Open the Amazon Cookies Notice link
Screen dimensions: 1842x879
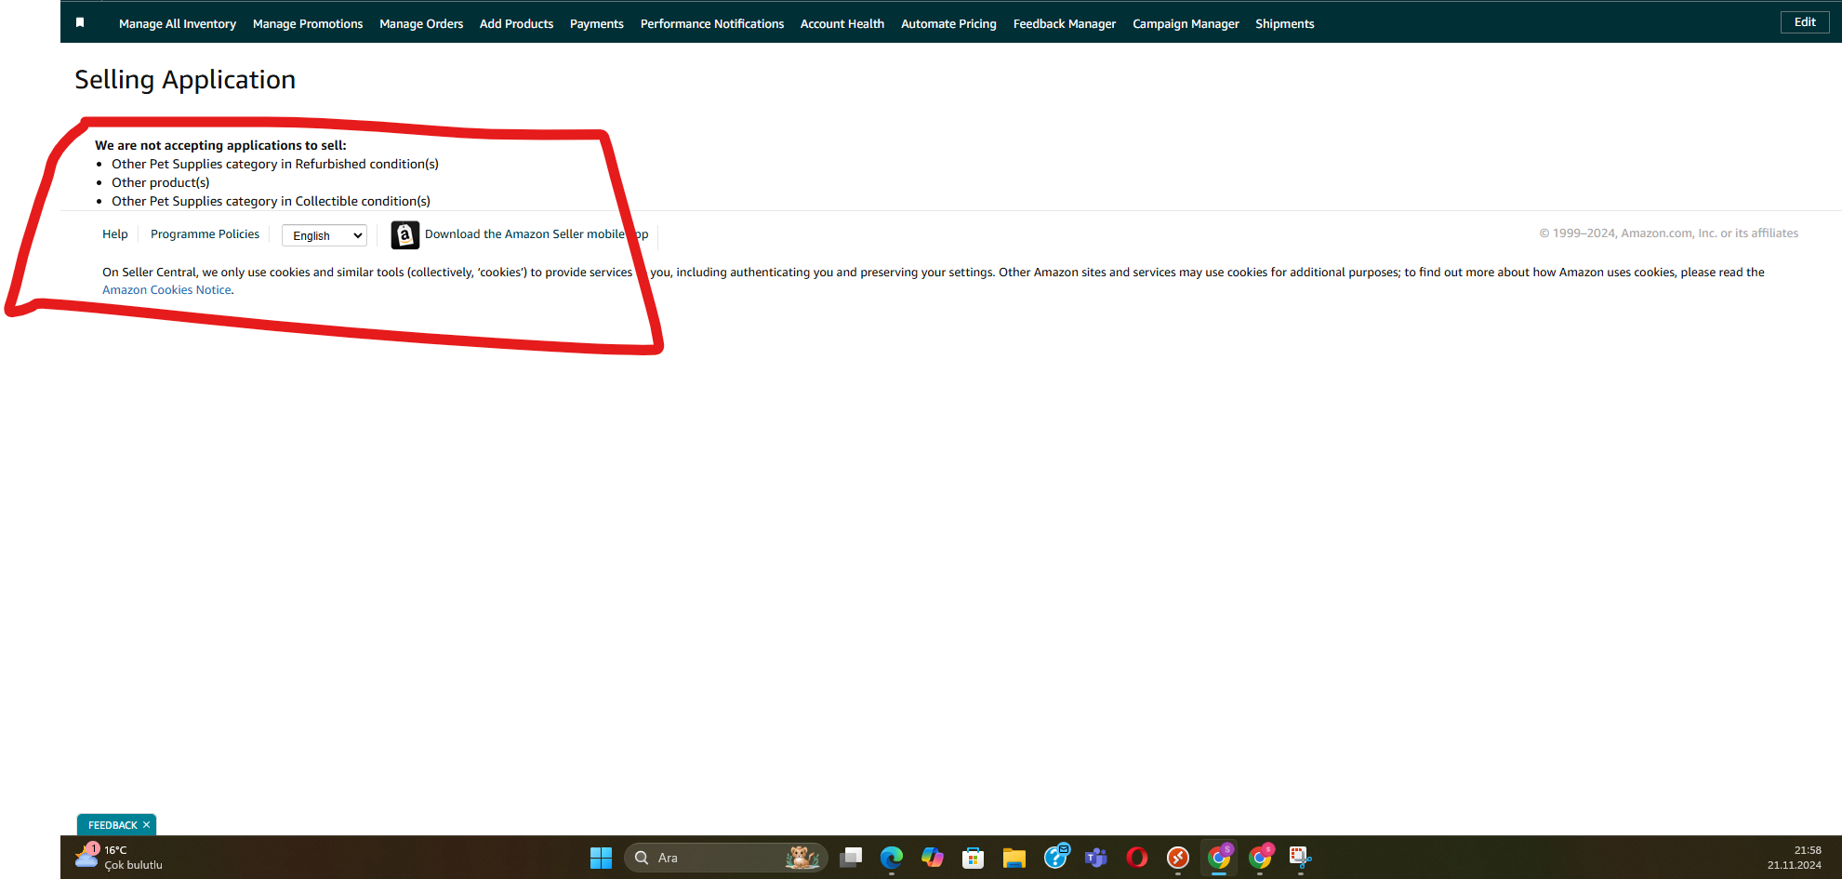[x=166, y=289]
